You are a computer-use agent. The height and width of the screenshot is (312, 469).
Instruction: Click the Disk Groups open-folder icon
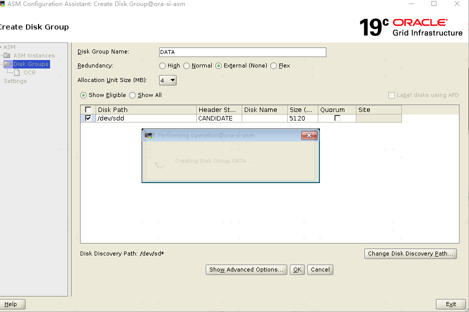(8, 64)
